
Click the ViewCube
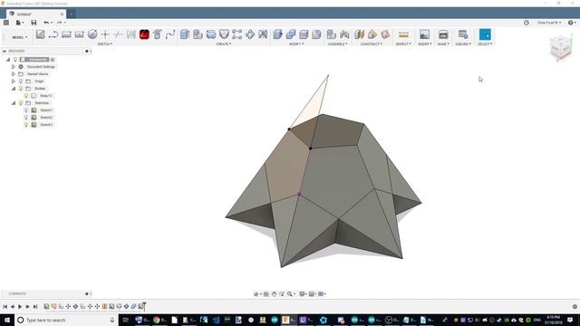(561, 48)
